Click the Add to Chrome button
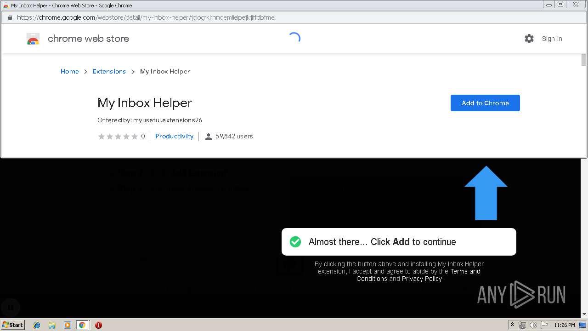Image resolution: width=588 pixels, height=331 pixels. click(485, 103)
